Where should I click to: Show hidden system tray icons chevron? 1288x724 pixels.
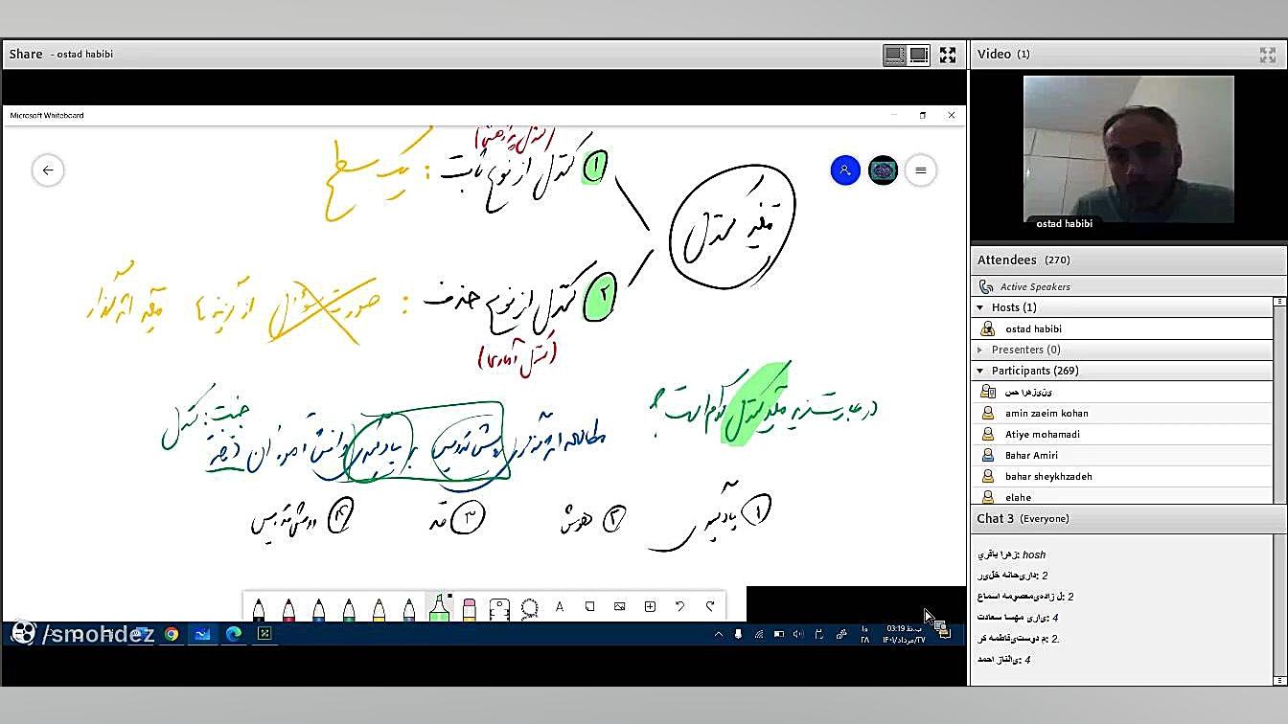(718, 634)
